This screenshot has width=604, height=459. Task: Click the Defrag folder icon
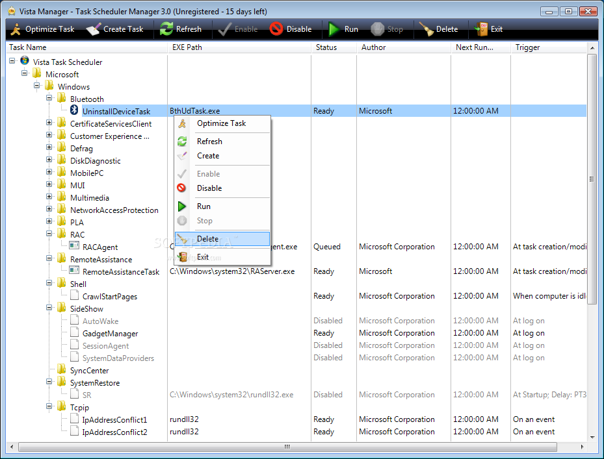point(62,147)
